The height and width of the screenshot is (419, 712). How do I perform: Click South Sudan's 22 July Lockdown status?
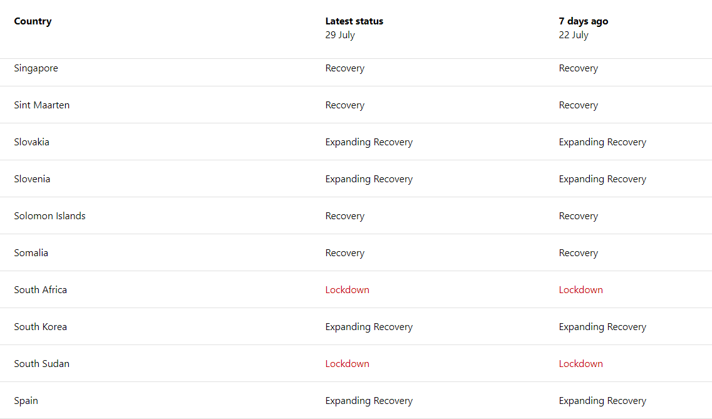(x=580, y=364)
